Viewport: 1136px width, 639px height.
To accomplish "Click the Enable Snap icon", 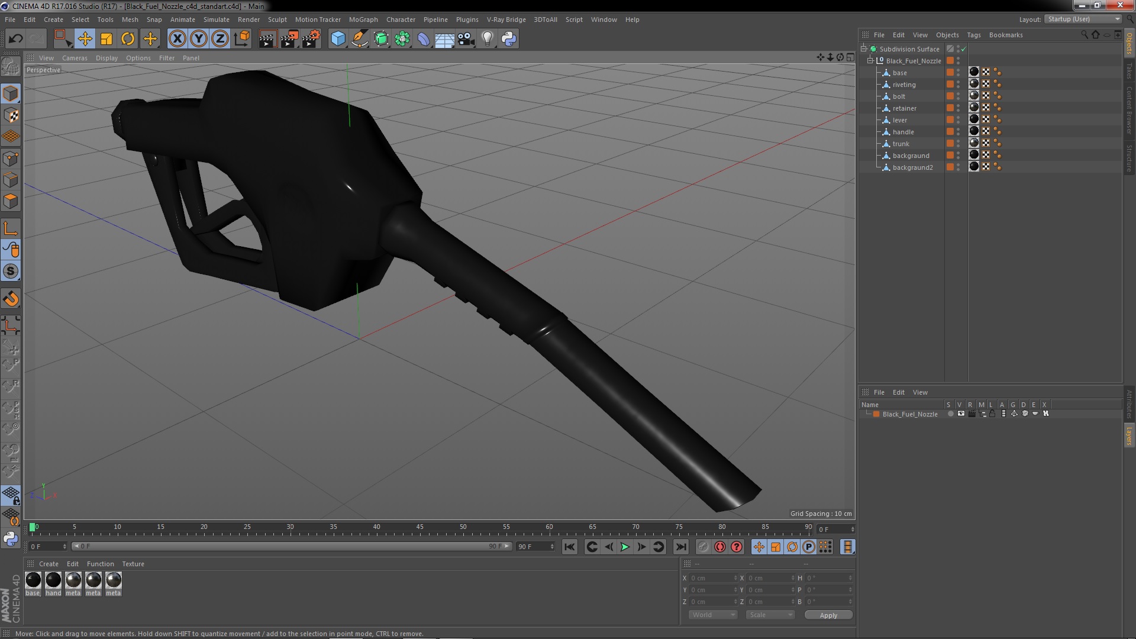I will (x=11, y=272).
